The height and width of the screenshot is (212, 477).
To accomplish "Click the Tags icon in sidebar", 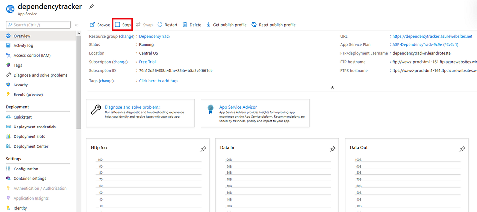I will click(8, 65).
